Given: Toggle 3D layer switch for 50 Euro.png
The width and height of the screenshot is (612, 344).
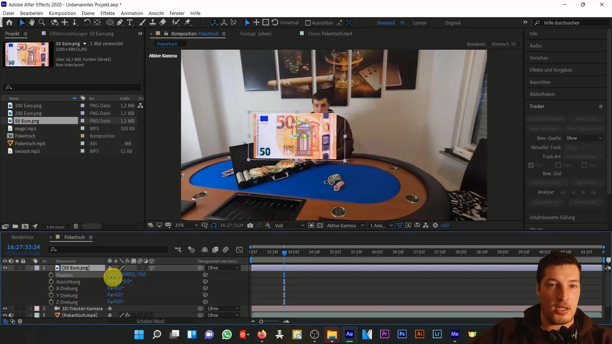Looking at the screenshot, I should click(x=152, y=268).
